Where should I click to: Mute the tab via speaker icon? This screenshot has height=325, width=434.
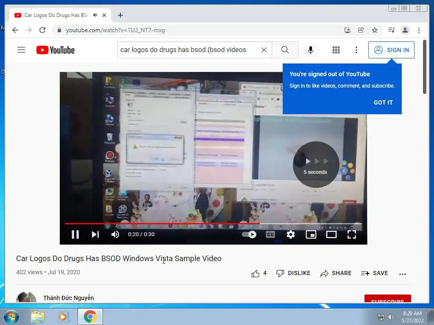[x=95, y=15]
